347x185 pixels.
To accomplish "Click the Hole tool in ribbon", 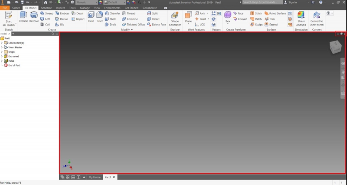I will tap(91, 17).
